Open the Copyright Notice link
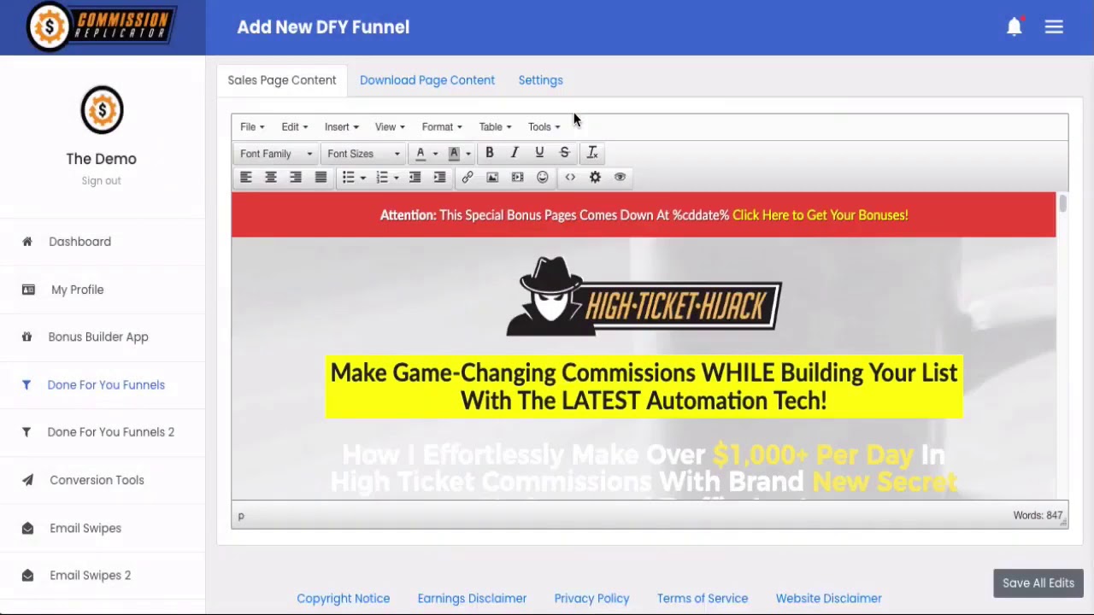Image resolution: width=1094 pixels, height=615 pixels. pos(344,599)
